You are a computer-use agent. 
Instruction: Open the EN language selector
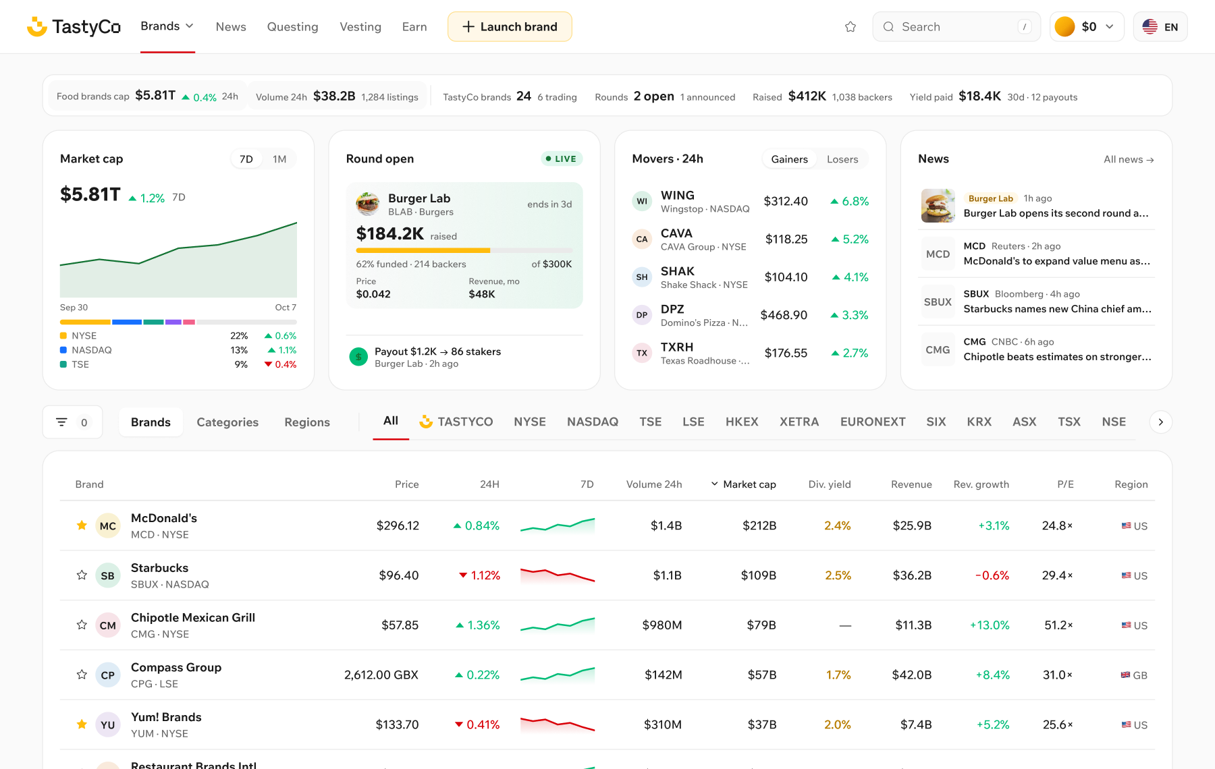[x=1160, y=27]
